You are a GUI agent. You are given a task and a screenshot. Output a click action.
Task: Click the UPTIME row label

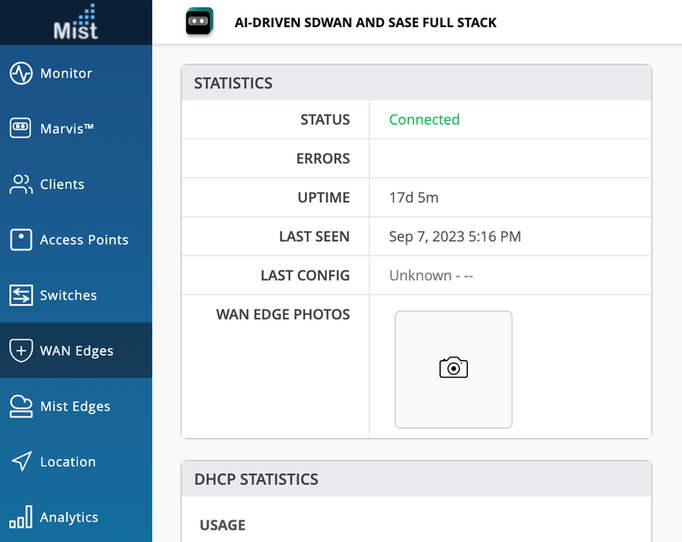(x=323, y=198)
